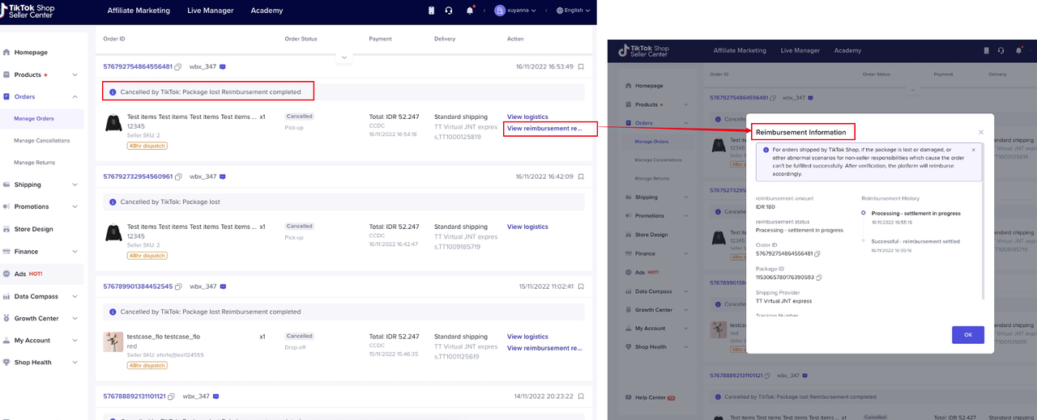View logistics for order 576792732954560961
Image resolution: width=1037 pixels, height=420 pixels.
click(x=527, y=227)
